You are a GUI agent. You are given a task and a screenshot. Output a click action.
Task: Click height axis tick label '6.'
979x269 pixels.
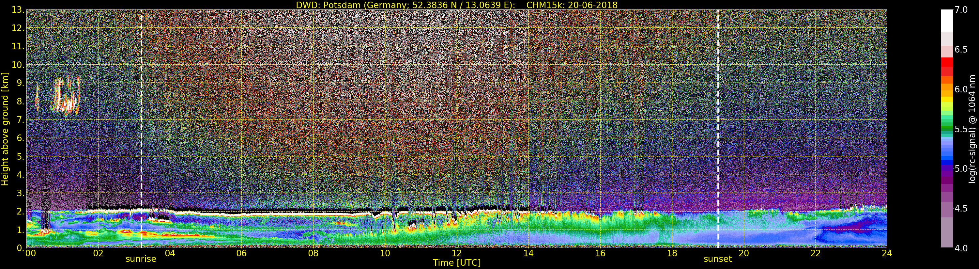click(21, 138)
